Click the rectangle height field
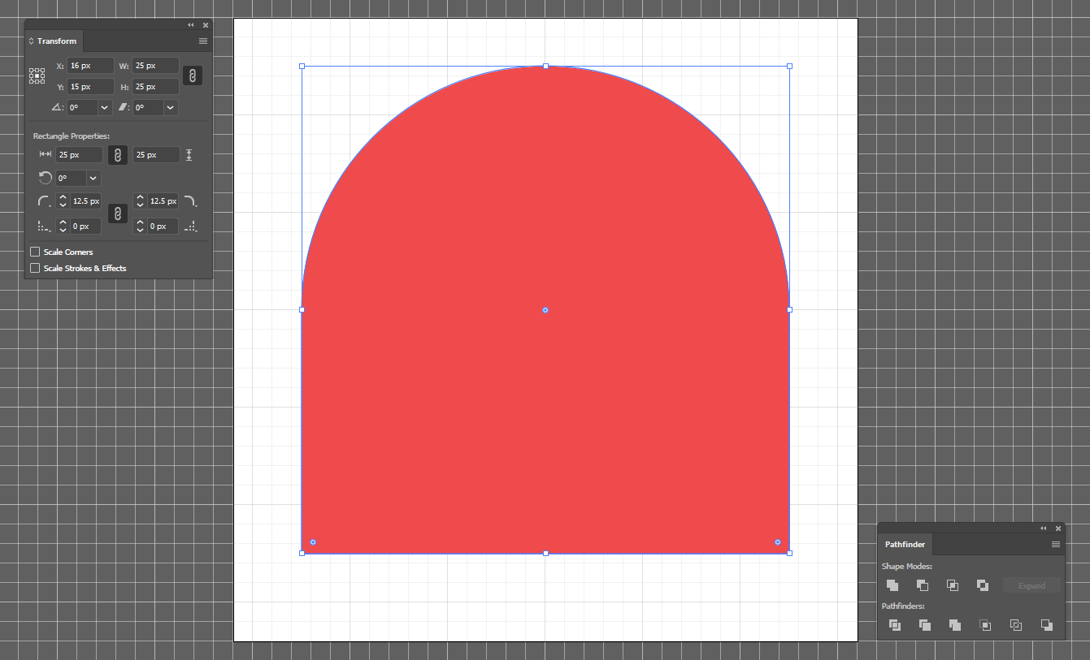Screen dimensions: 1090x660 tap(157, 154)
